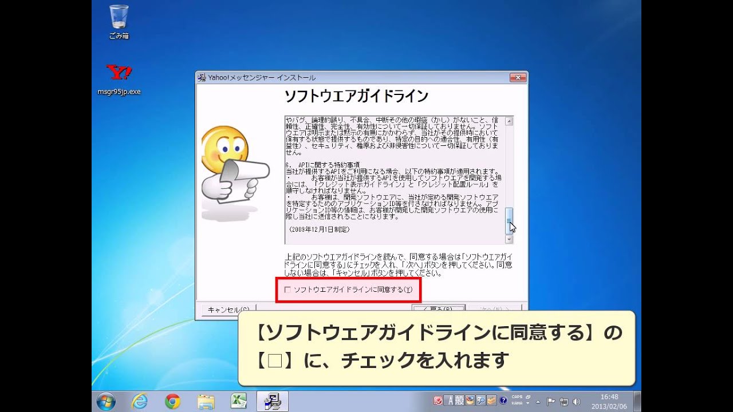The image size is (733, 412).
Task: Click the scroll down arrow of guideline text
Action: click(509, 240)
